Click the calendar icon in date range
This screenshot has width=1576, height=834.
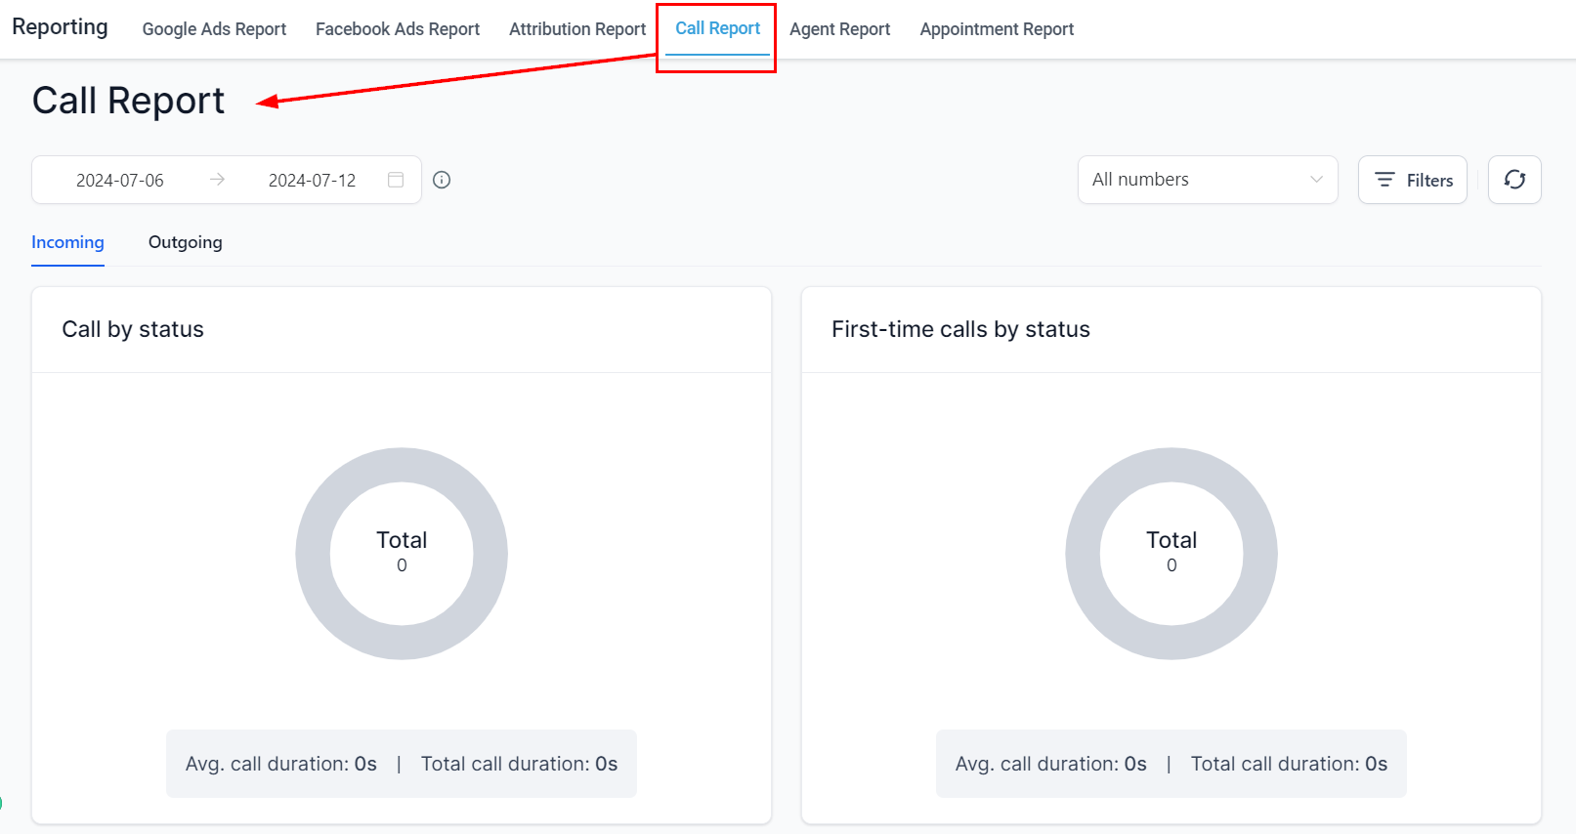coord(396,180)
